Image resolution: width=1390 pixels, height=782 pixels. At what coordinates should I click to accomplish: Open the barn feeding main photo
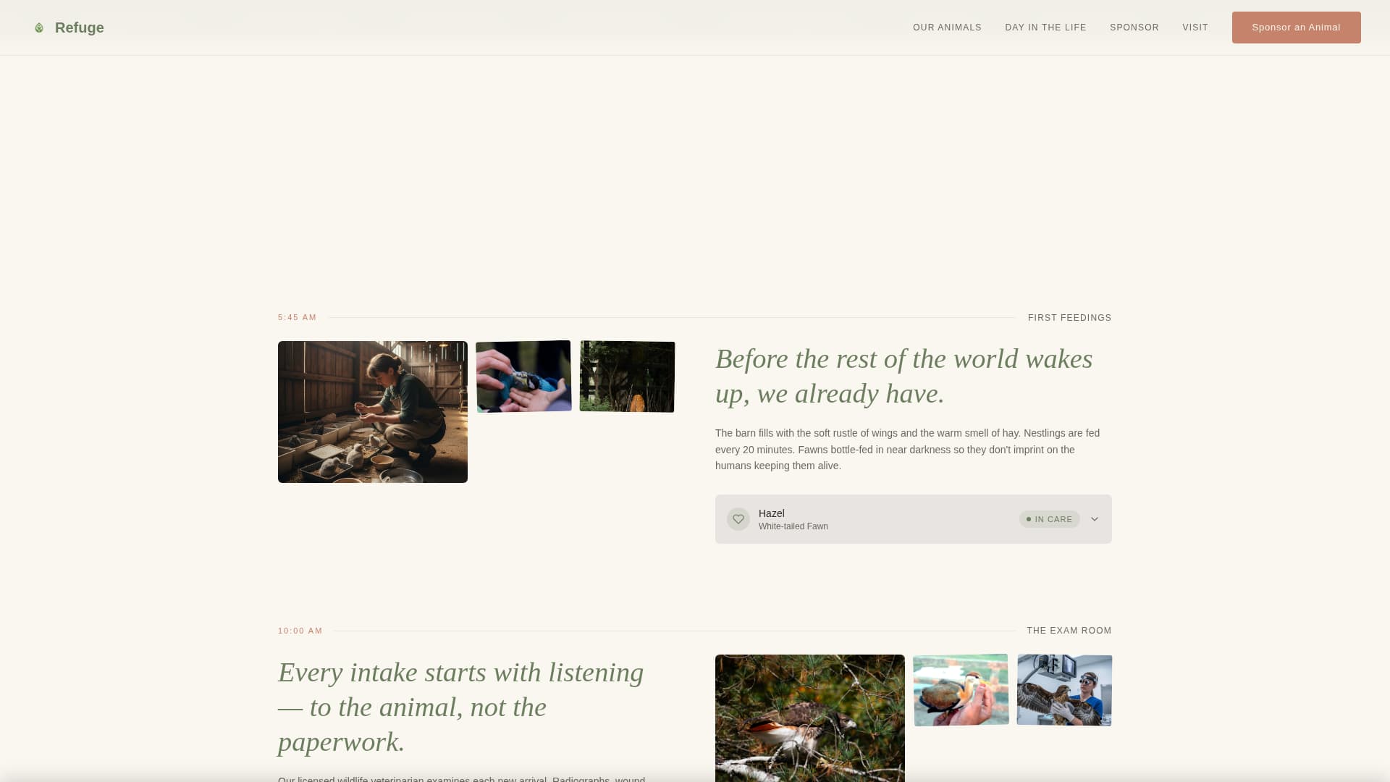373,412
